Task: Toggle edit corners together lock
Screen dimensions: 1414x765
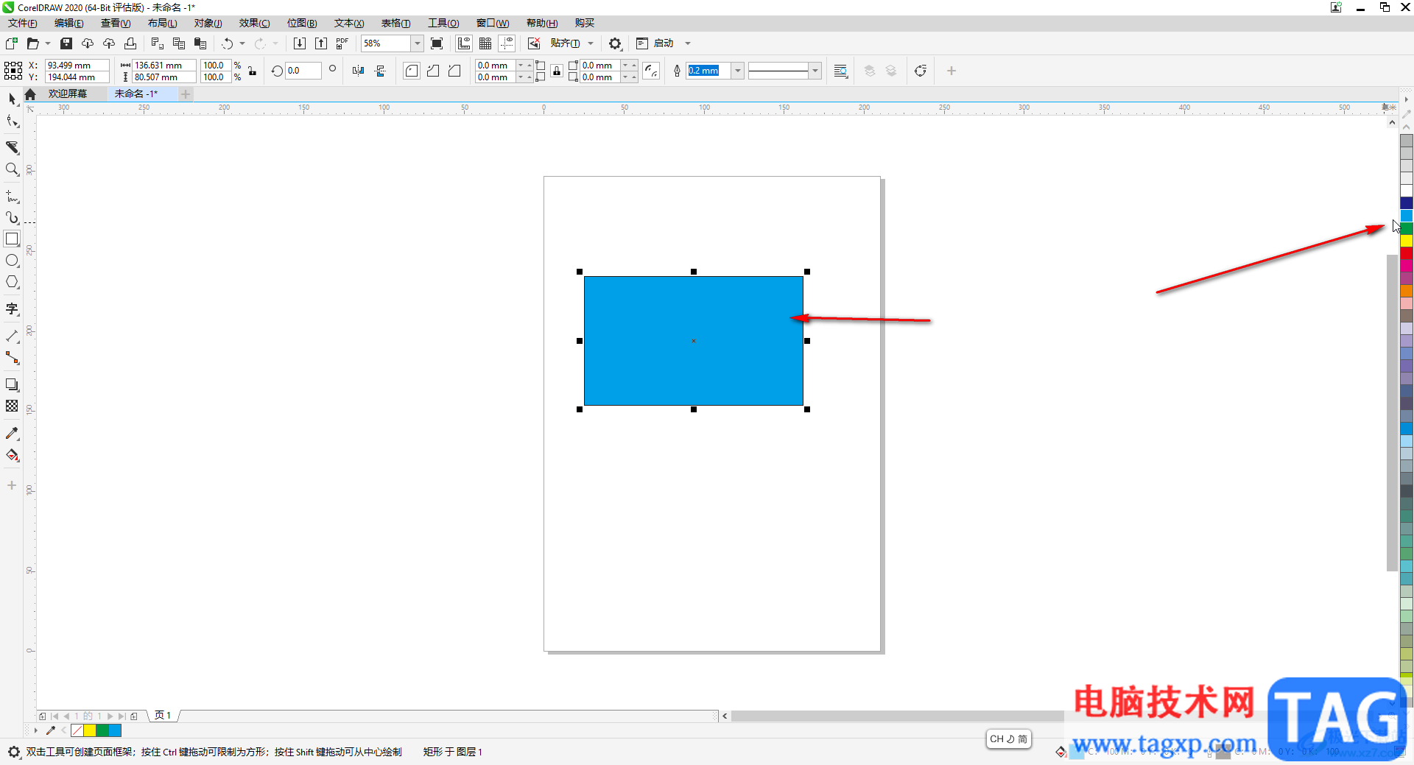Action: (557, 71)
